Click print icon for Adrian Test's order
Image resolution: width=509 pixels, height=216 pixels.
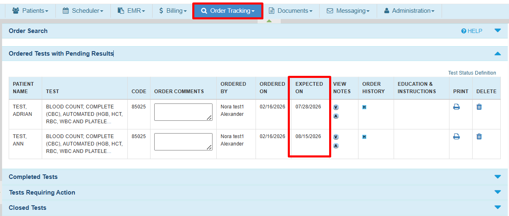point(456,107)
